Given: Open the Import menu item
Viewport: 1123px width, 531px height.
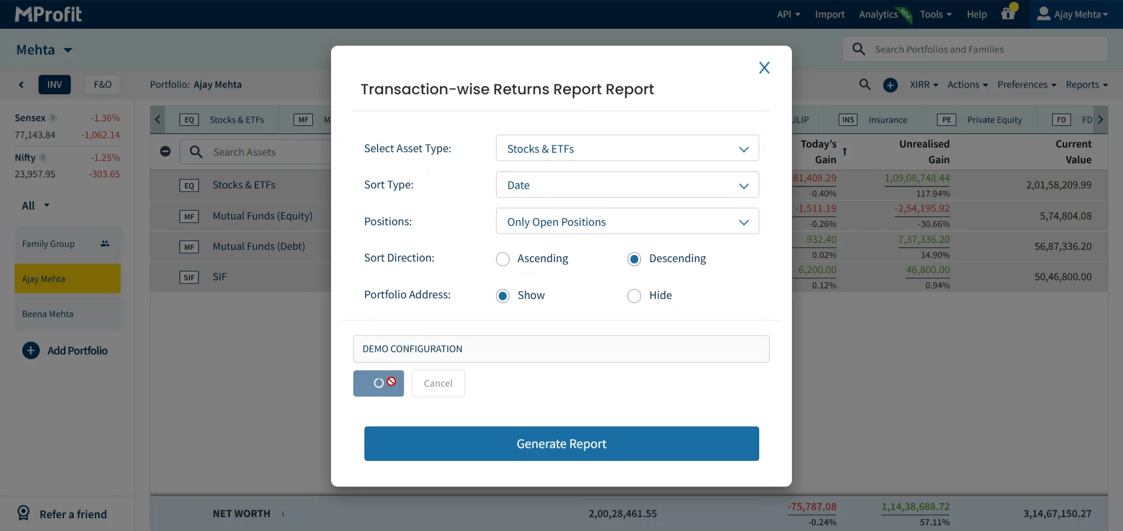Looking at the screenshot, I should (829, 14).
